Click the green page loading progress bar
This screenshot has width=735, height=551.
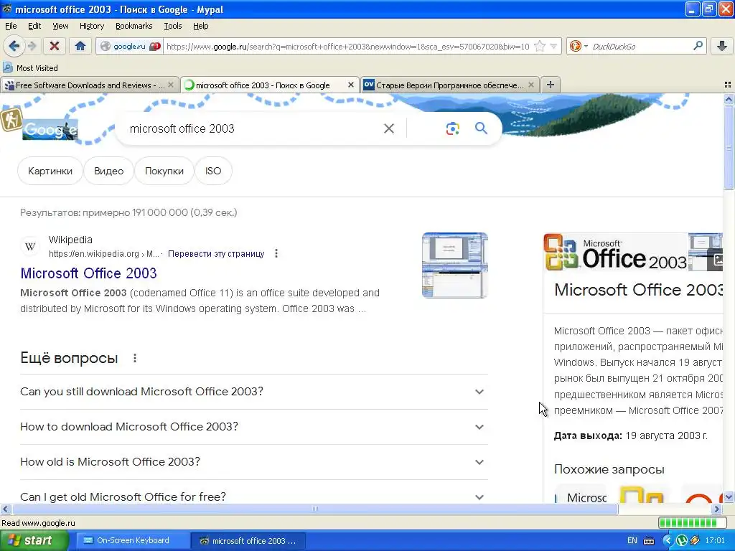click(x=693, y=522)
